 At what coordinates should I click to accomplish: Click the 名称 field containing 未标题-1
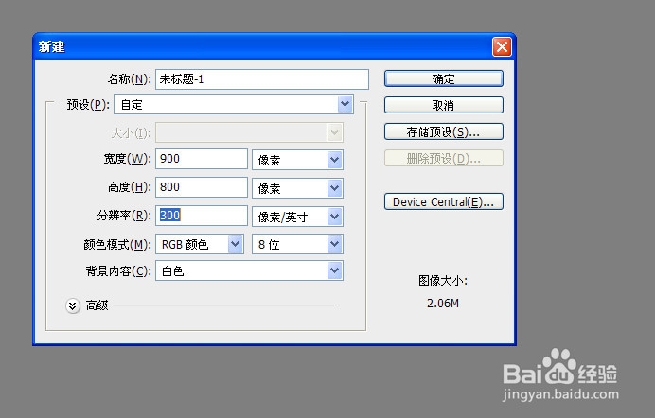tap(262, 79)
